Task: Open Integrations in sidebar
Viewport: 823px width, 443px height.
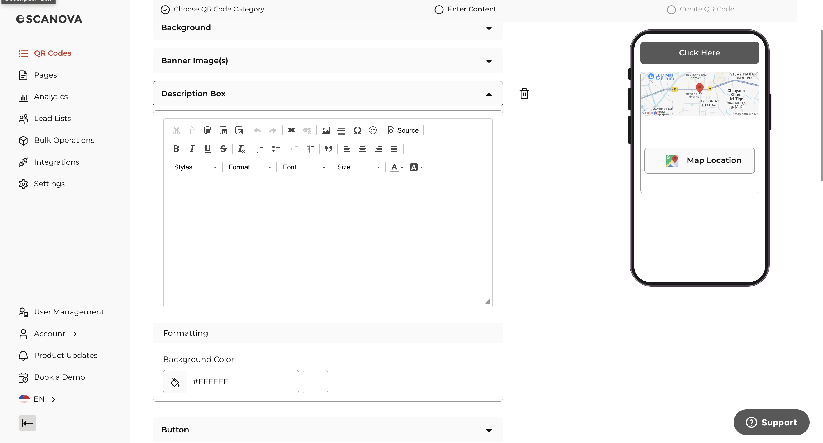Action: (x=49, y=162)
